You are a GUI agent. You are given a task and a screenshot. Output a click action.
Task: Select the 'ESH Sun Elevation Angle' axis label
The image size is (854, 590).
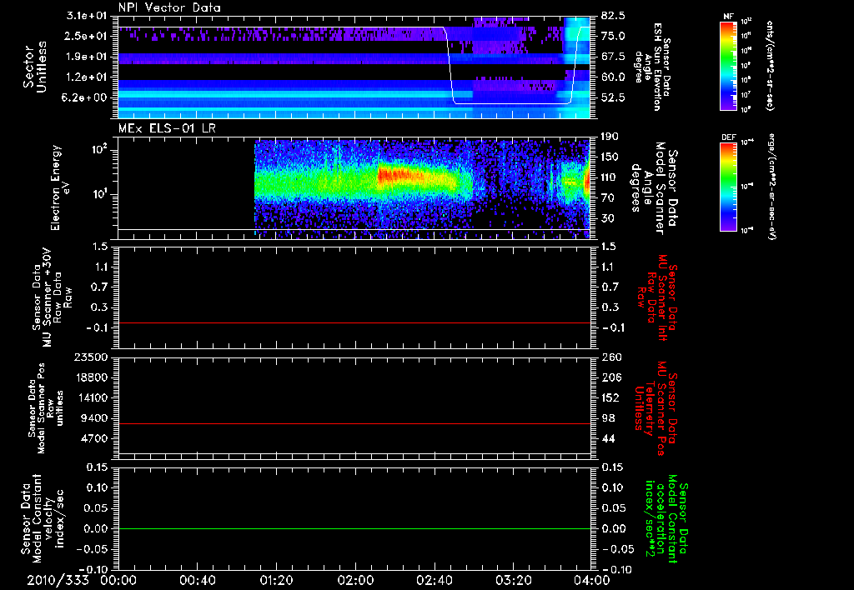coord(653,67)
